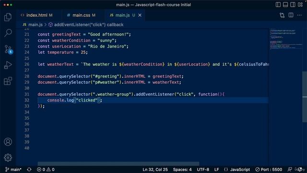
Task: Open the errors count in status bar
Action: (41, 170)
